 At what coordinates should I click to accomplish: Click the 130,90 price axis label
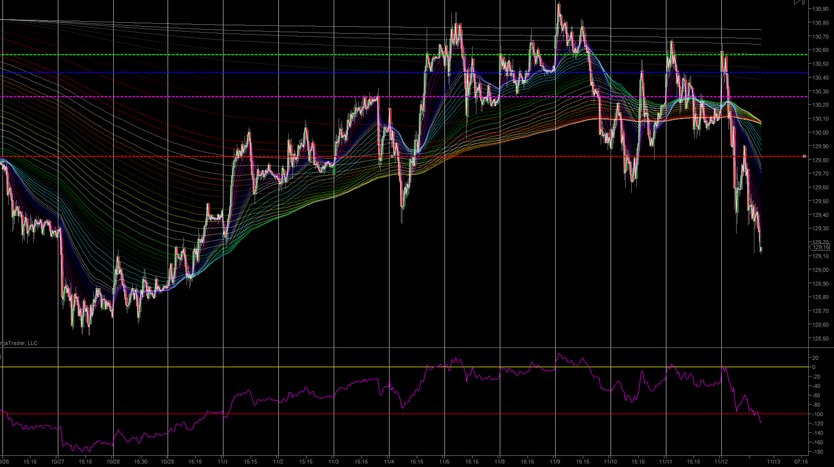point(820,9)
